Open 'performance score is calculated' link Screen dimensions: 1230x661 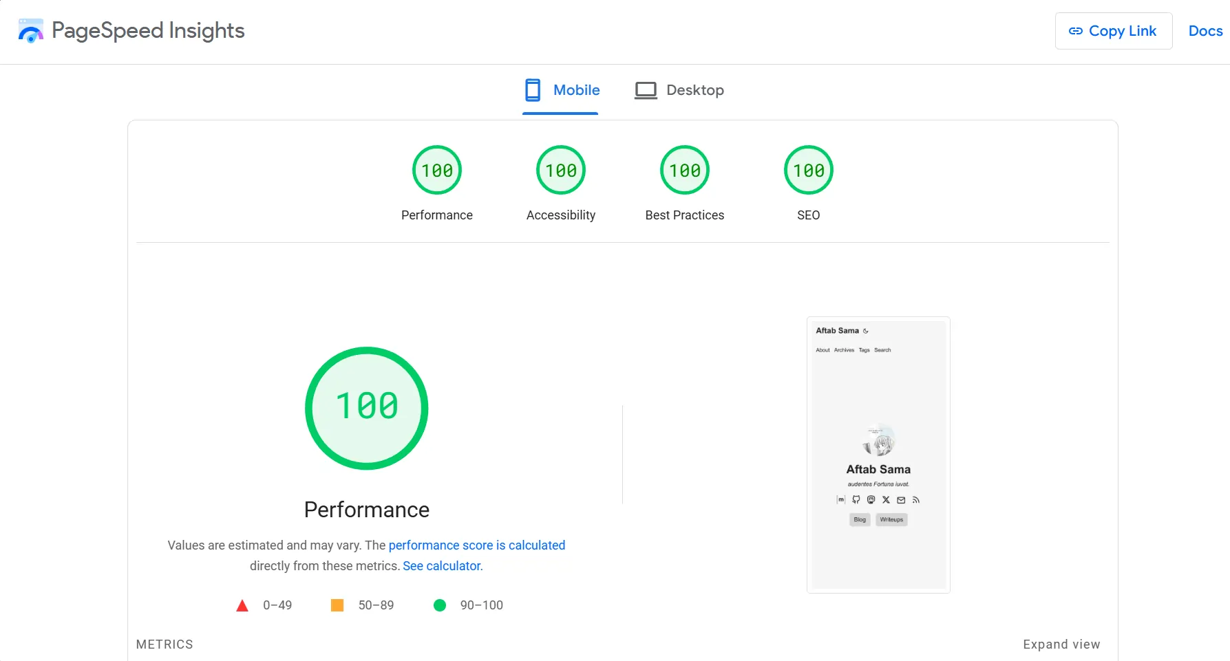coord(477,545)
